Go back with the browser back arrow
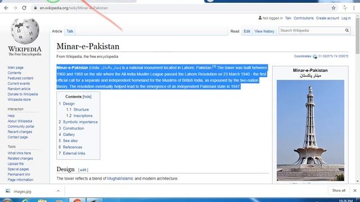This screenshot has height=202, width=360. [x=6, y=8]
